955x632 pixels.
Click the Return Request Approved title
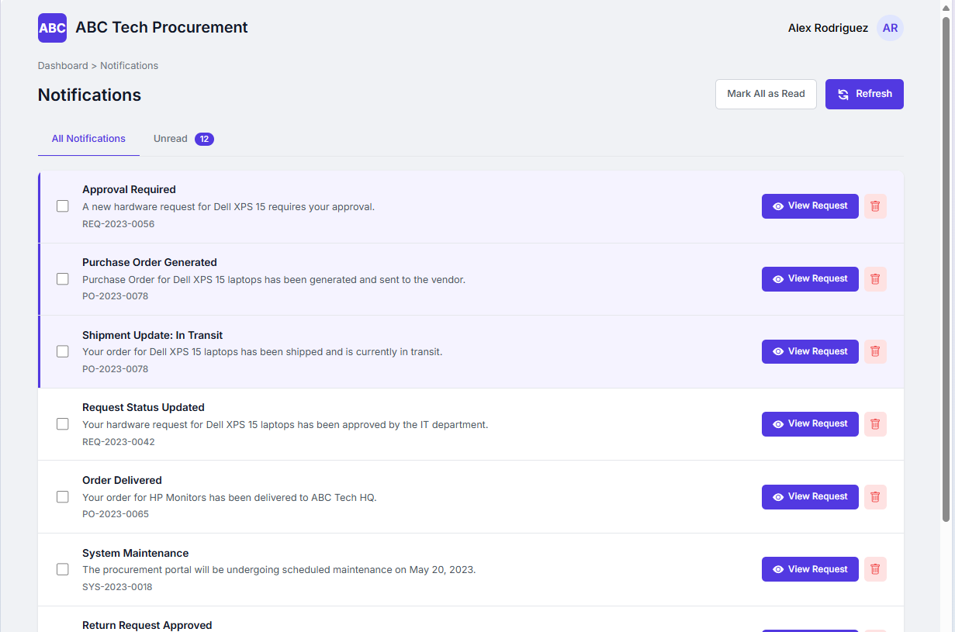(x=147, y=625)
